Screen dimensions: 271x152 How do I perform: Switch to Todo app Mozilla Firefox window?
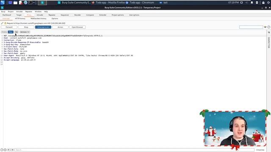pyautogui.click(x=108, y=3)
